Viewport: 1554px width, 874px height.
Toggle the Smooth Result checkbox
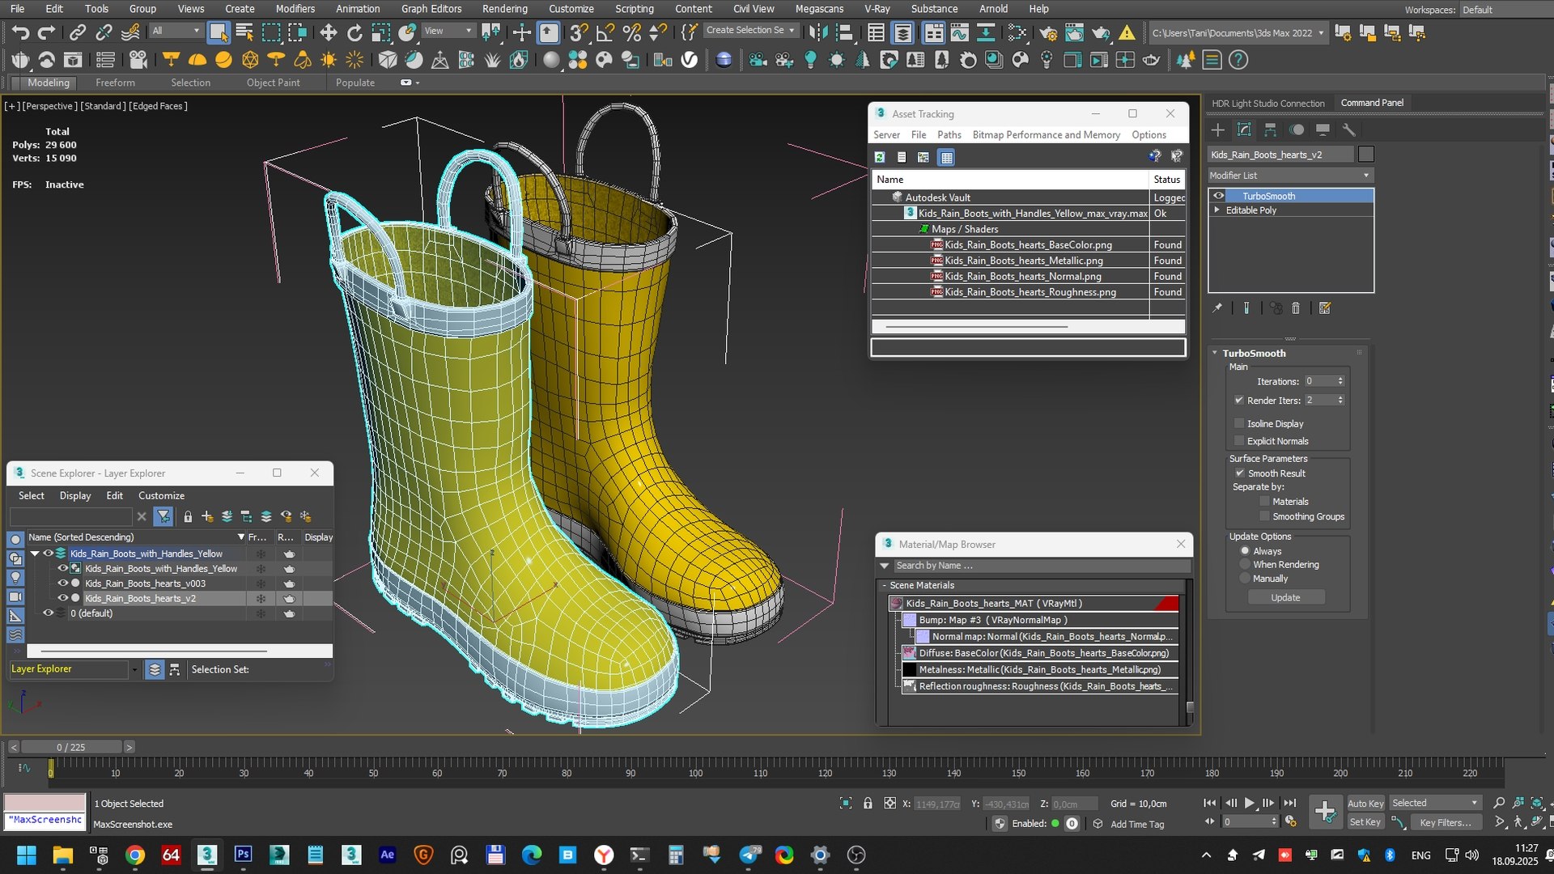click(x=1239, y=473)
